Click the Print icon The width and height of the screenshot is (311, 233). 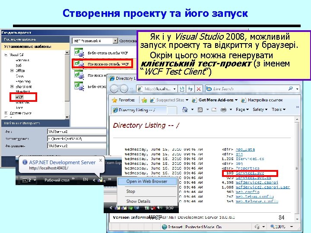223,110
